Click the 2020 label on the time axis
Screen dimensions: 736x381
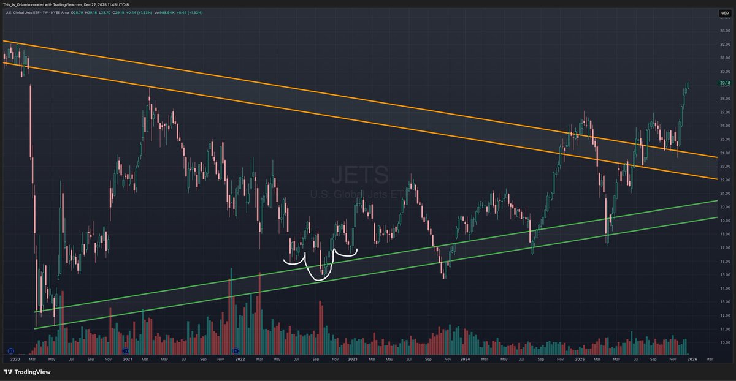tap(16, 358)
